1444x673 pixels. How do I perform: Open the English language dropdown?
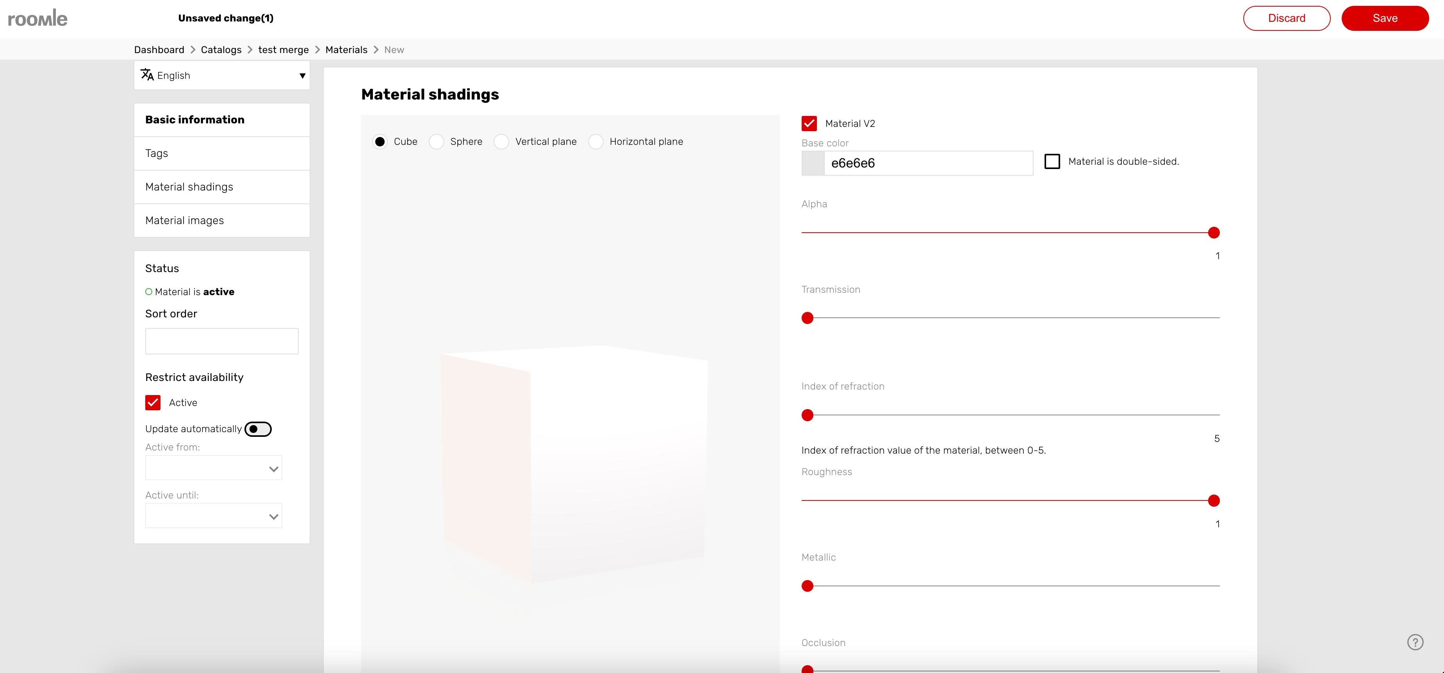point(222,76)
